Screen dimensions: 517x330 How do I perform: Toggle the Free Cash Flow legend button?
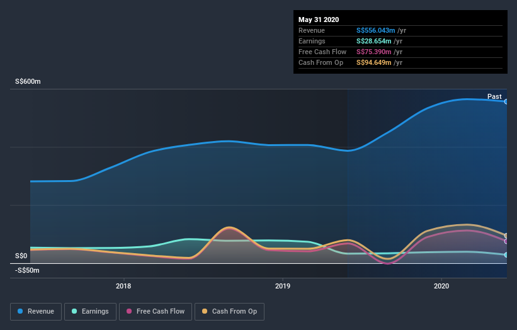pyautogui.click(x=156, y=312)
